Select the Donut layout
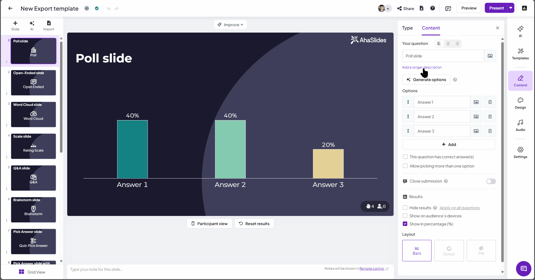 (449, 250)
